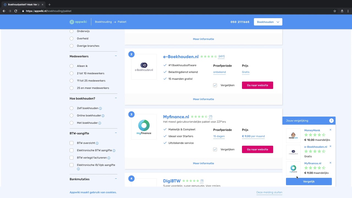Uncheck Vergelijken for Myfinance.nl

click(x=215, y=149)
